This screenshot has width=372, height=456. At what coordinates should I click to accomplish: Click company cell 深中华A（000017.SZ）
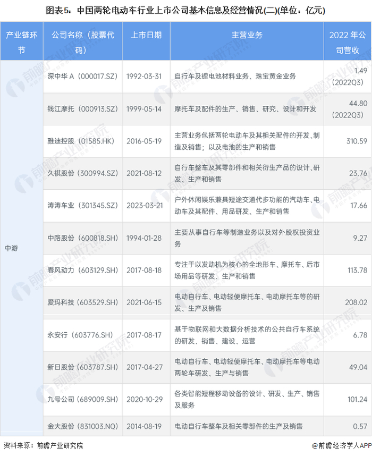(82, 77)
